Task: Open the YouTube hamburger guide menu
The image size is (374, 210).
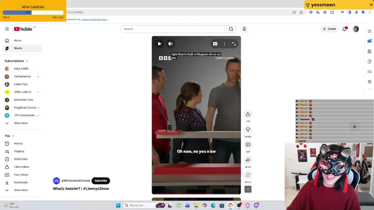Action: (x=7, y=29)
